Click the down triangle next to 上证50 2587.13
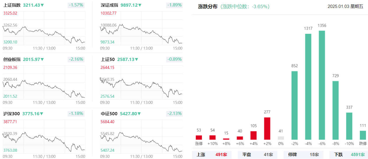This screenshot has width=368, height=159. 136,60
